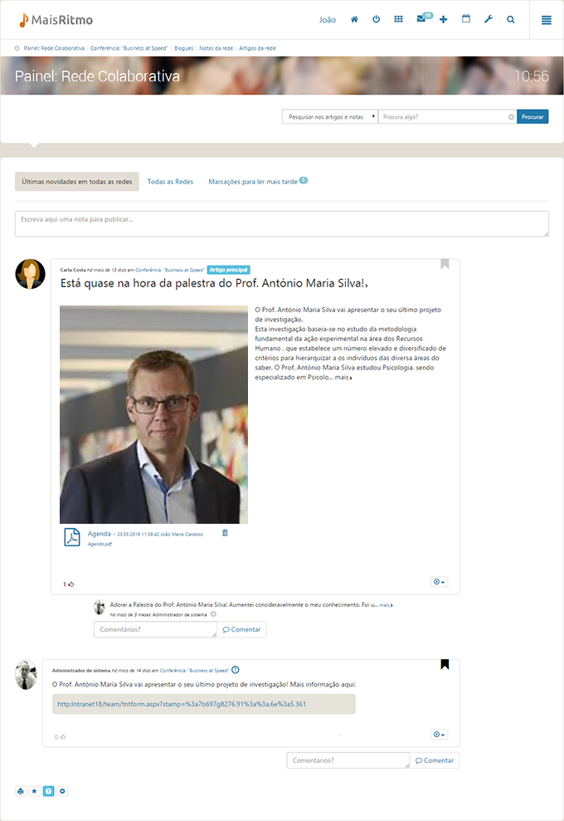Click the power icon in header
Viewport: 564px width, 821px height.
click(377, 19)
